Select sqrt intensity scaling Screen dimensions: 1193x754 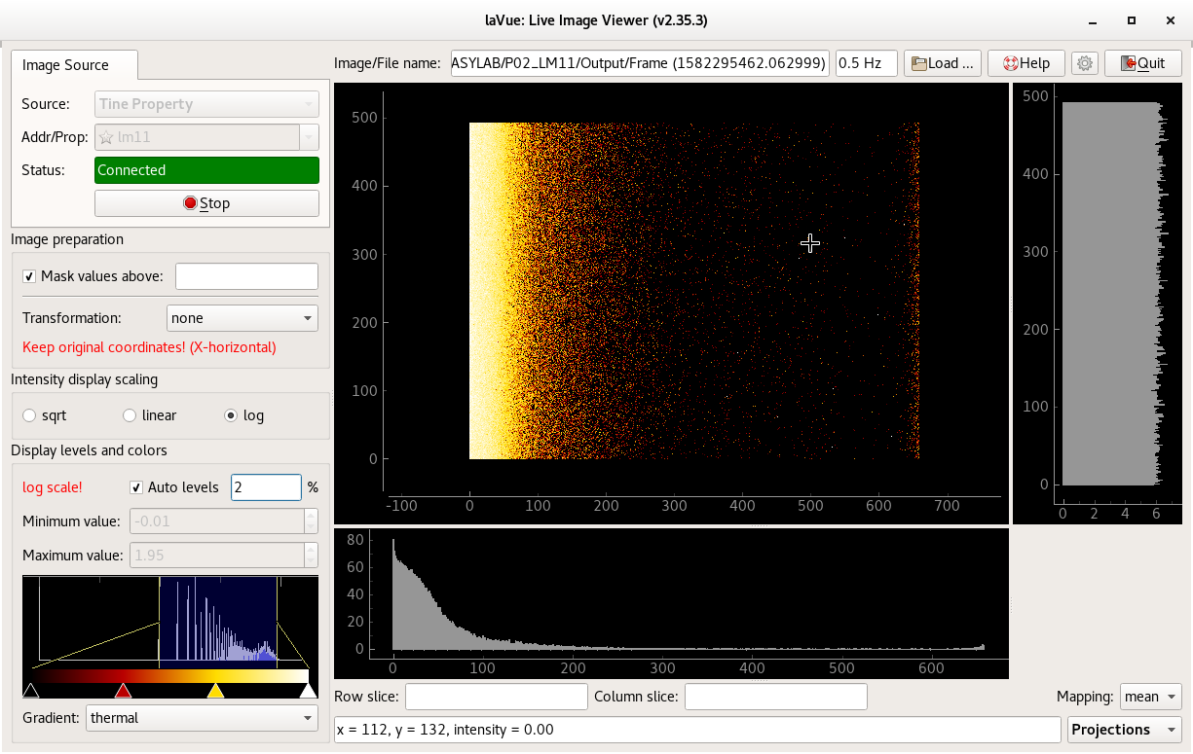(x=29, y=415)
